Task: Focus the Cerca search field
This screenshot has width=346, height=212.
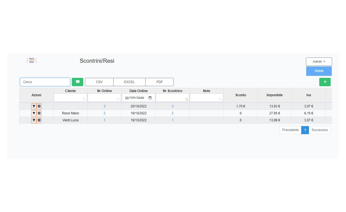Action: [45, 82]
